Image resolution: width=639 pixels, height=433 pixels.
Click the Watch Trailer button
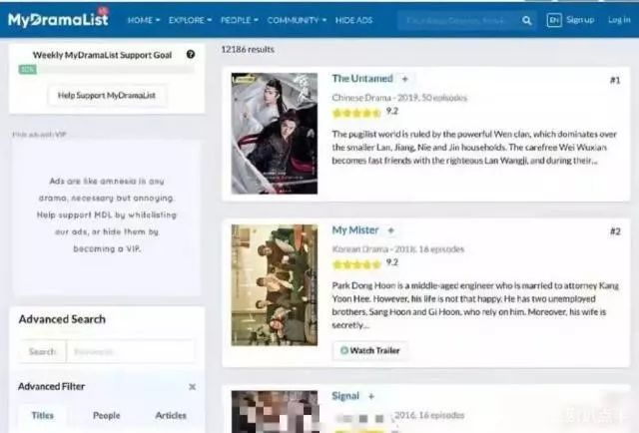[370, 350]
